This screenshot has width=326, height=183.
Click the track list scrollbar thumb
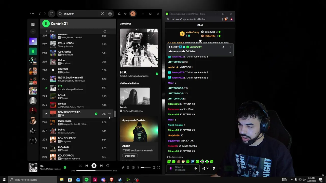pos(115,114)
